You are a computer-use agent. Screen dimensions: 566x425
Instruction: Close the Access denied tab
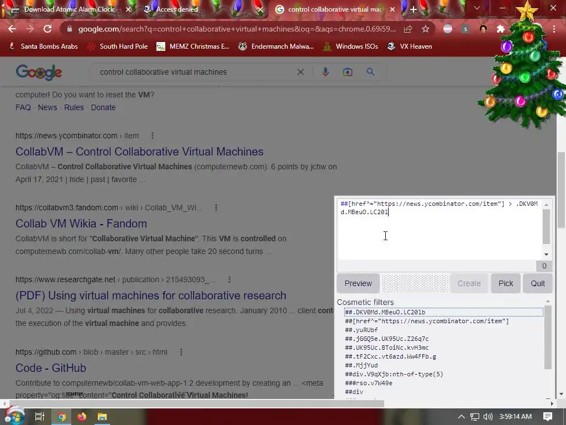(x=260, y=10)
